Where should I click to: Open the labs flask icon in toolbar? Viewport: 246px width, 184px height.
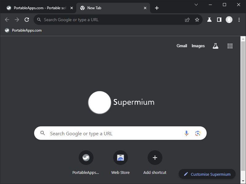[x=209, y=20]
